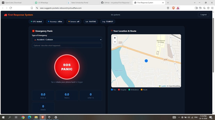Open Settings gear from taskbar
The width and height of the screenshot is (215, 120).
point(56,117)
